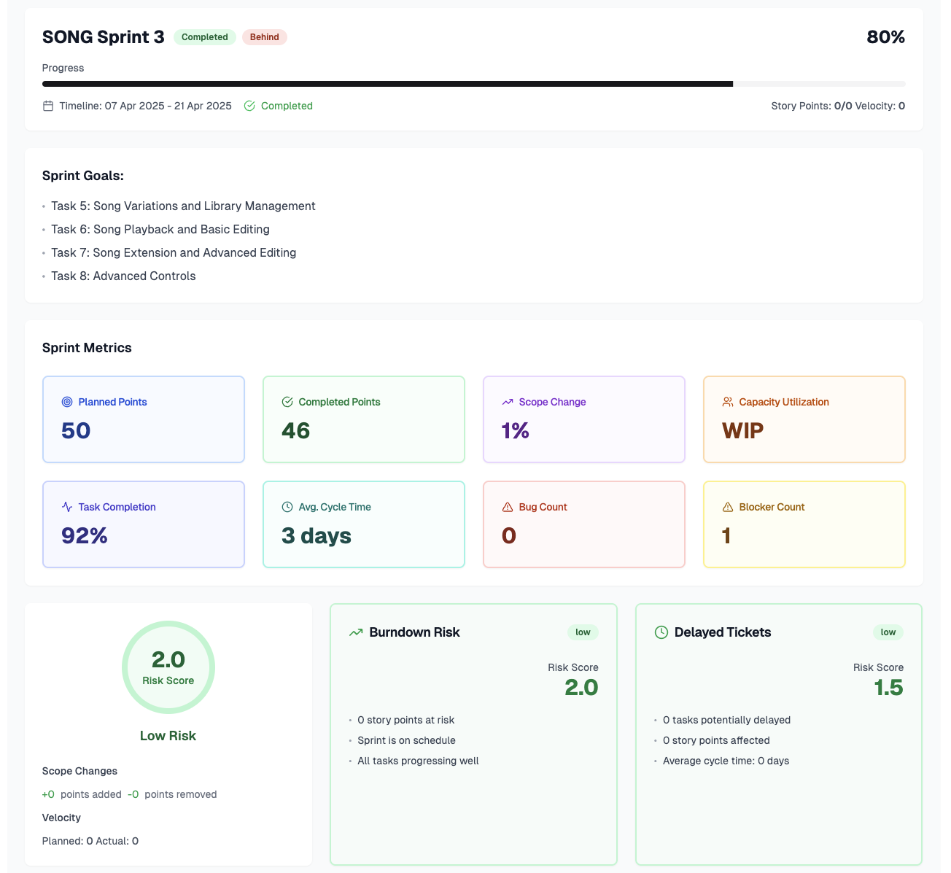
Task: Open Task 5: Song Variations and Library Management
Action: tap(183, 206)
